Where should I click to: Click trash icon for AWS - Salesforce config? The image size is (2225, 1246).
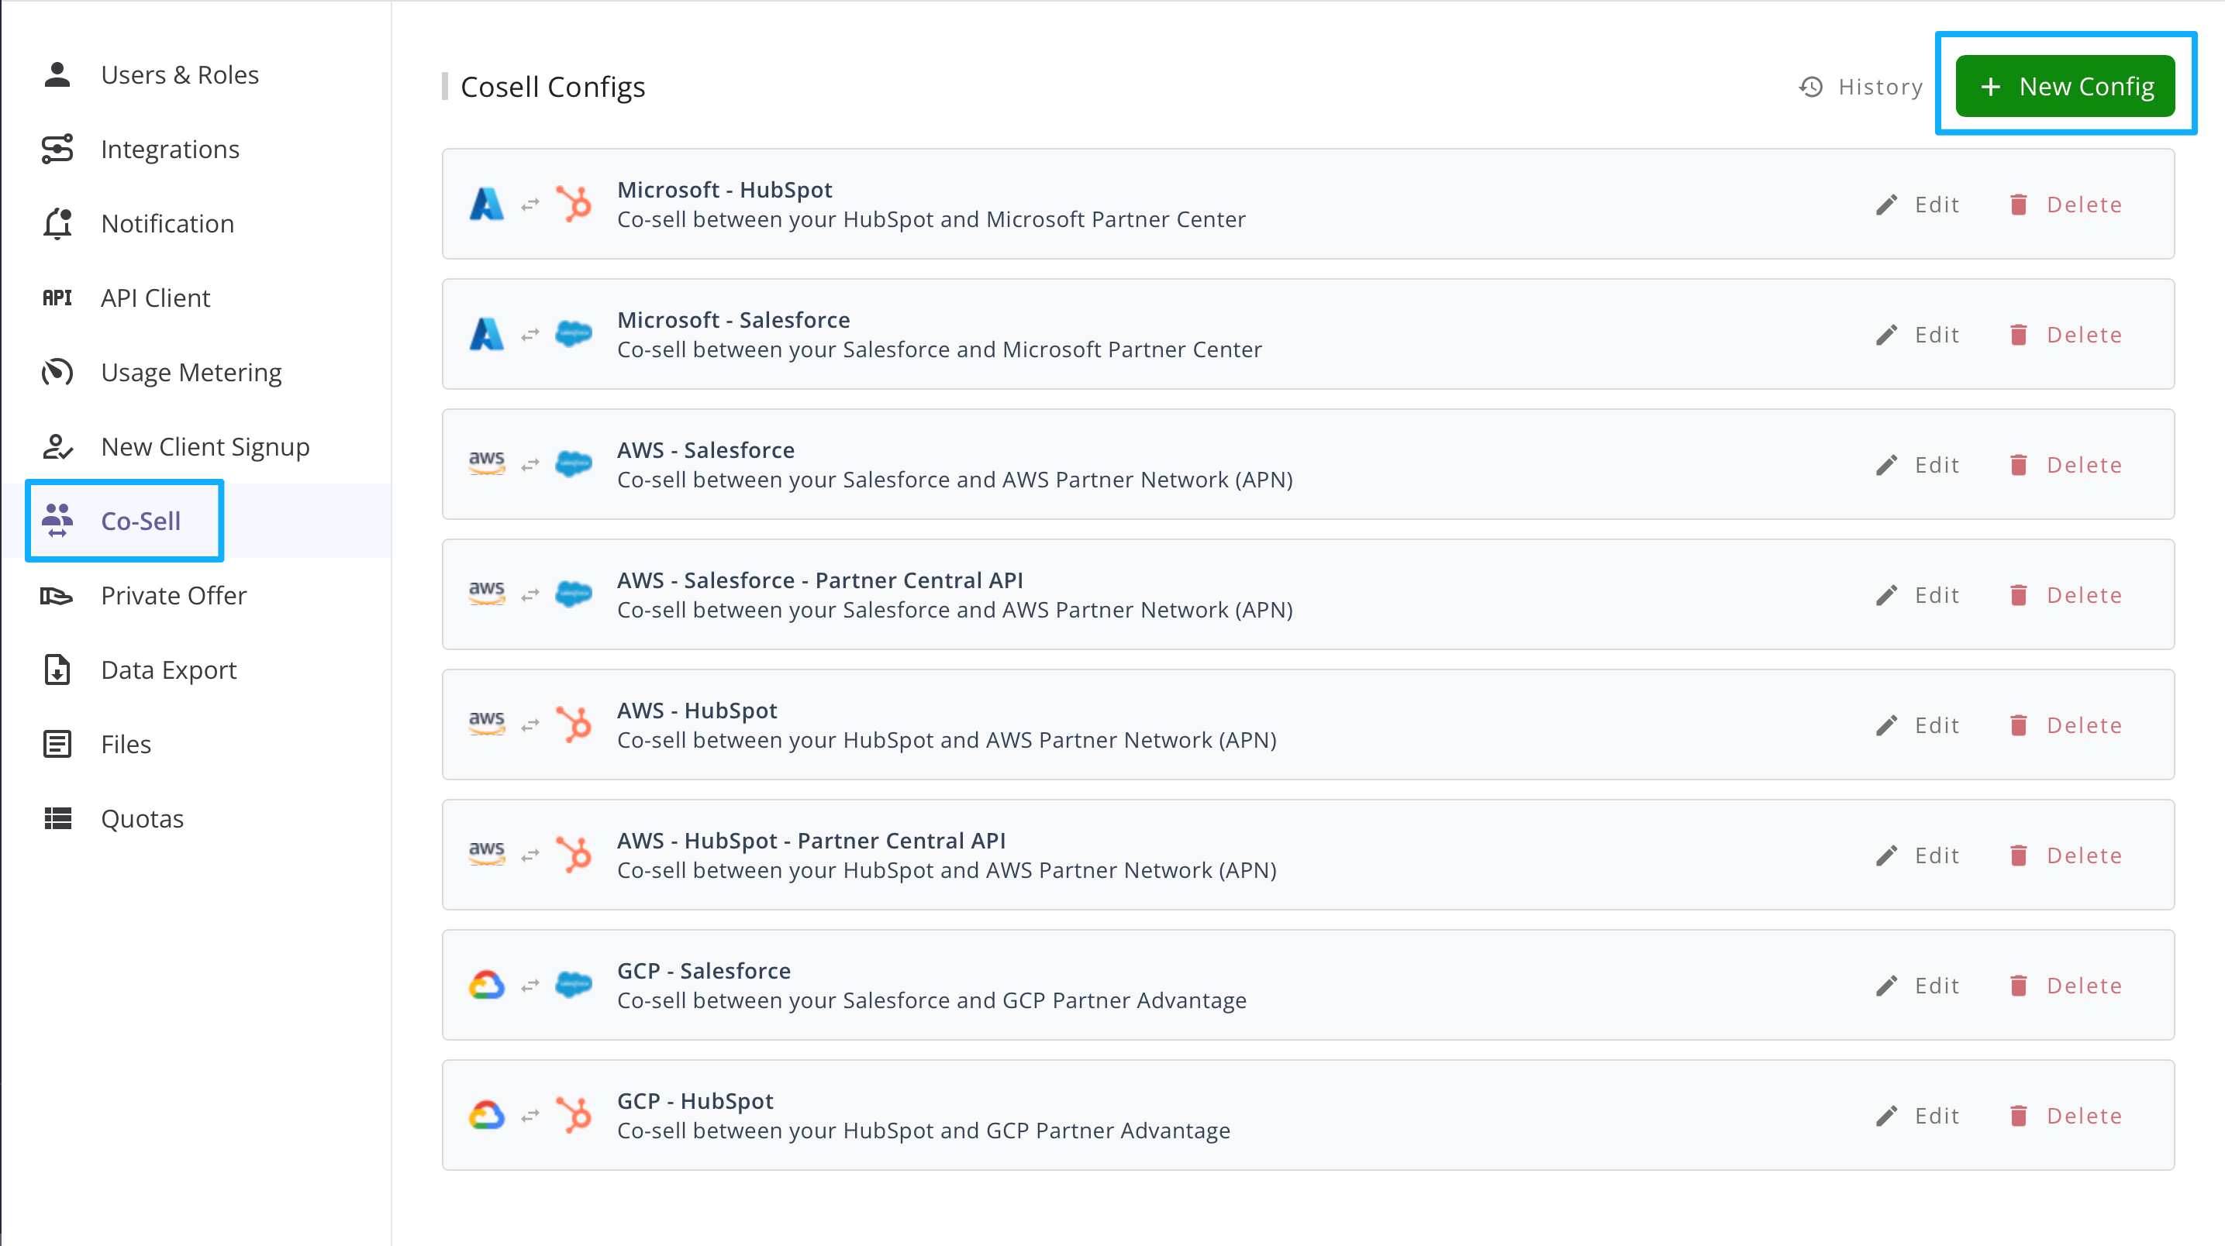[x=2019, y=466]
